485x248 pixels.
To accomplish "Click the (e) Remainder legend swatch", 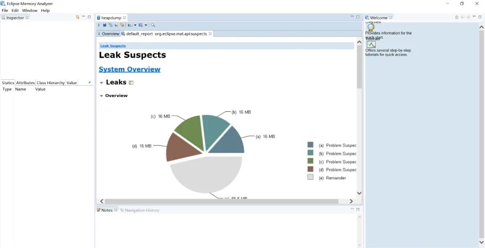I will click(x=310, y=177).
